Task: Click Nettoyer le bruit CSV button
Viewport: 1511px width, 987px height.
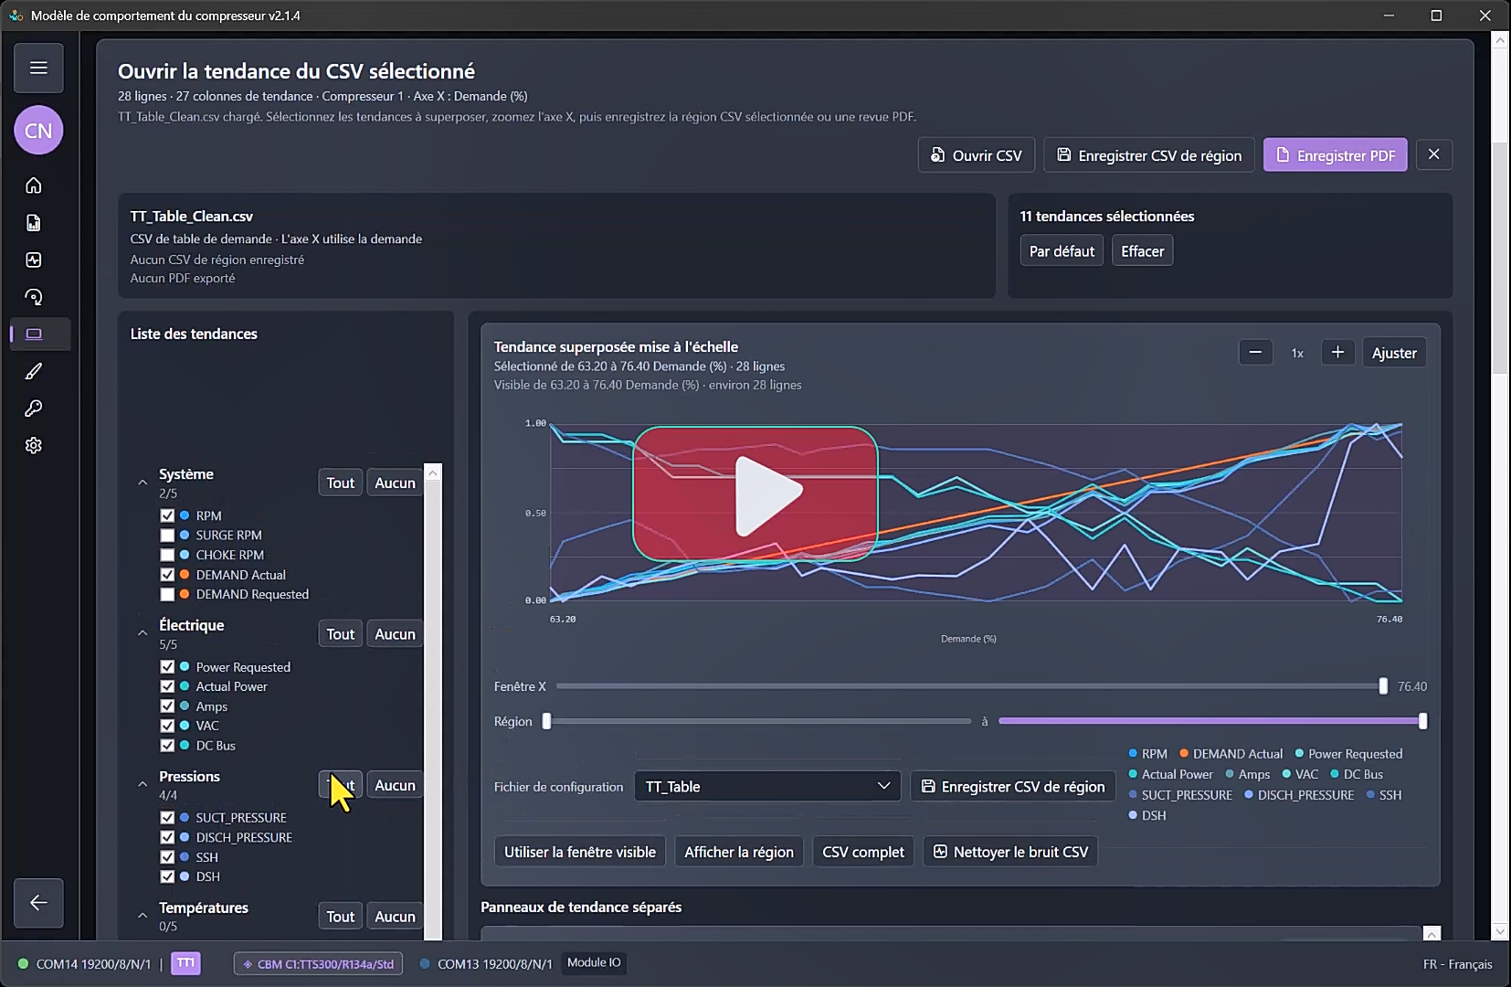Action: pyautogui.click(x=1010, y=852)
